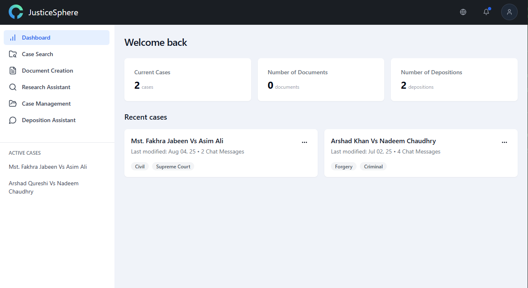Image resolution: width=528 pixels, height=288 pixels.
Task: Open options menu on Arshad Khan case card
Action: 504,142
